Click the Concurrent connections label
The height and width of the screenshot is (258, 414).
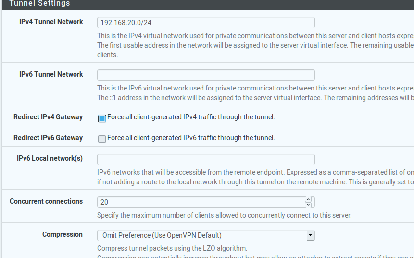click(x=46, y=201)
